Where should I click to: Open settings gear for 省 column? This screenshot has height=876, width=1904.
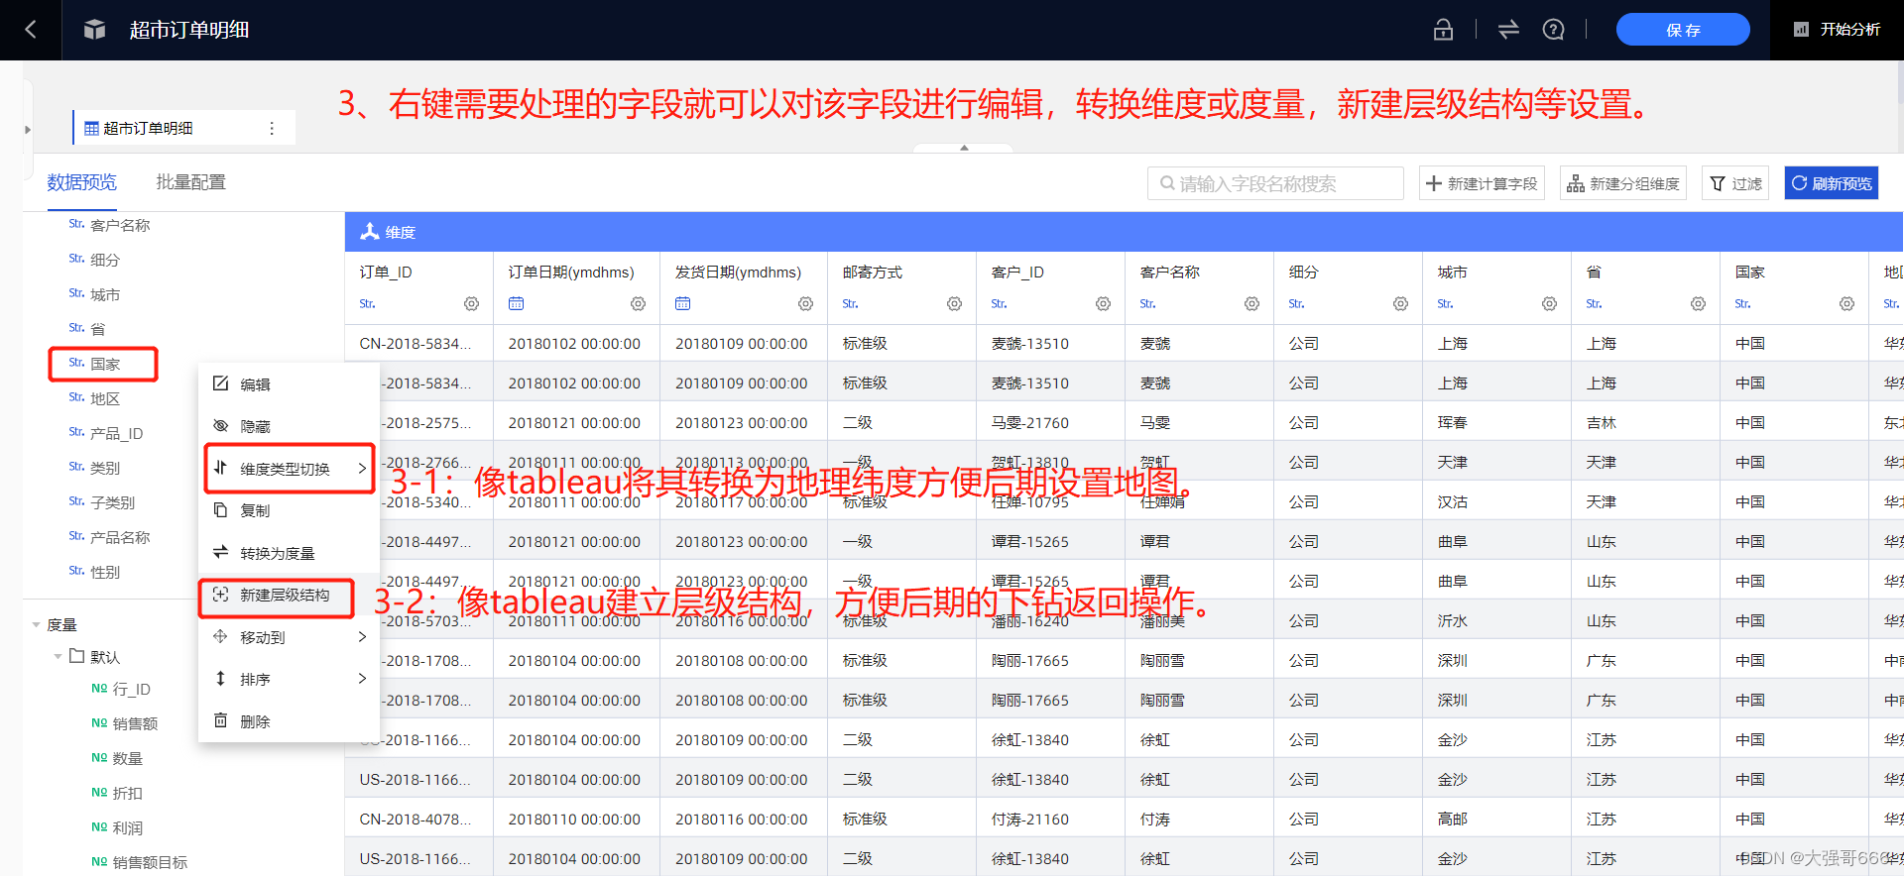click(1698, 304)
